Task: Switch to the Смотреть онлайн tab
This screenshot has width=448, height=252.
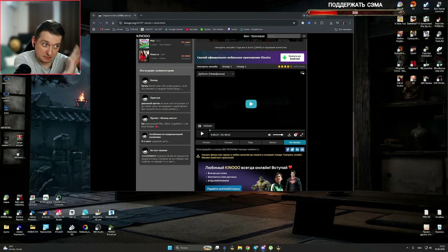Action: [x=207, y=66]
